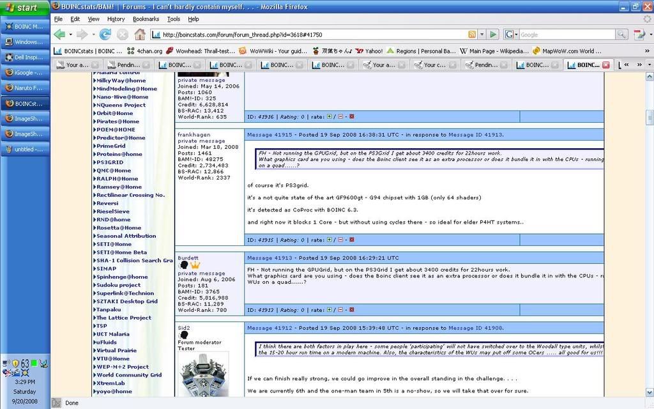Open the Bookmarks menu

pyautogui.click(x=146, y=19)
